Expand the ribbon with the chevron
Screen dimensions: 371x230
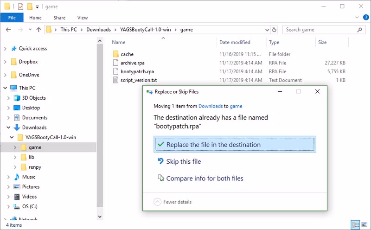(357, 18)
